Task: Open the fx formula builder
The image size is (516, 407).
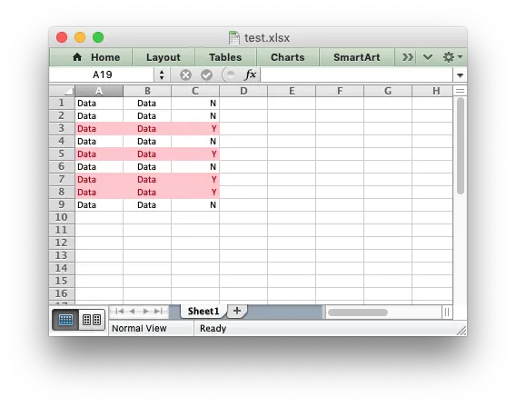Action: coord(251,74)
